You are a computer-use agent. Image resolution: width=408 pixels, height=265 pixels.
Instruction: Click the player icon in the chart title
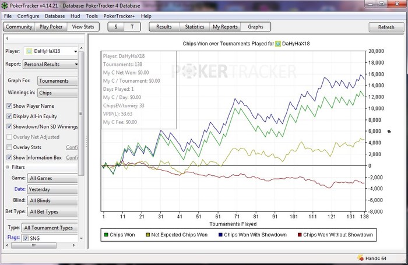tap(278, 44)
